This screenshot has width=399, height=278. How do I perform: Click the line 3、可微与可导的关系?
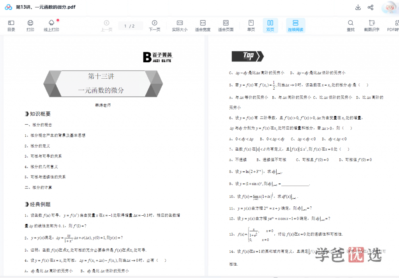point(43,156)
